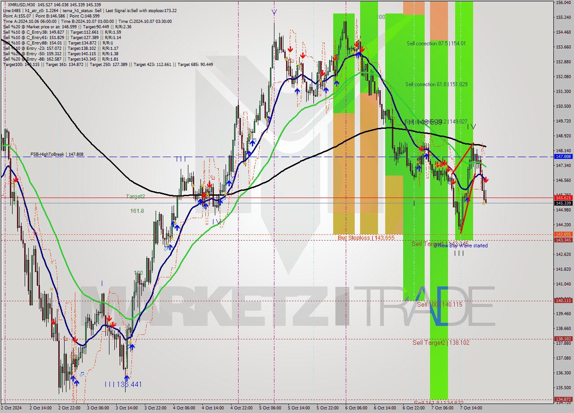Click the blue V wave marker at chart top

[274, 12]
